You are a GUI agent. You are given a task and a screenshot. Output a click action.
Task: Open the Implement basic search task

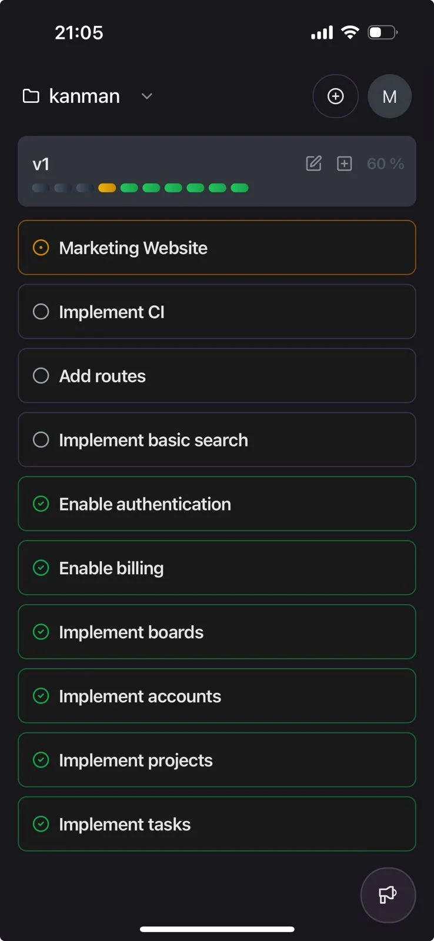tap(217, 439)
